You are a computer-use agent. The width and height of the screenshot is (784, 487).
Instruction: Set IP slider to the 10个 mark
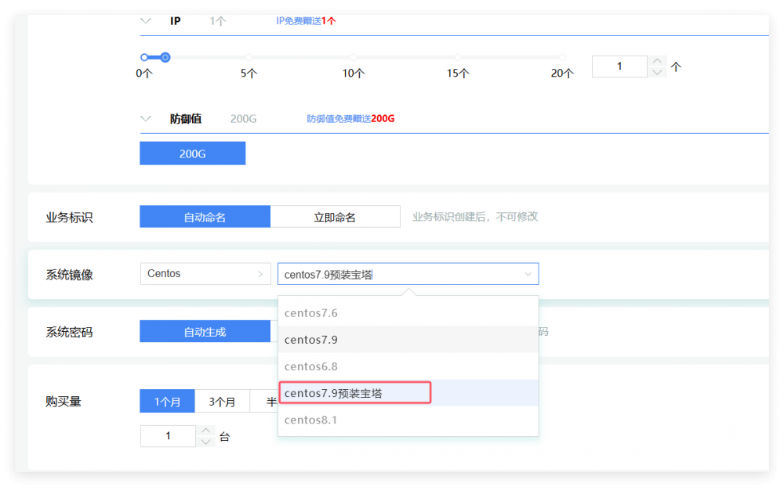tap(354, 57)
